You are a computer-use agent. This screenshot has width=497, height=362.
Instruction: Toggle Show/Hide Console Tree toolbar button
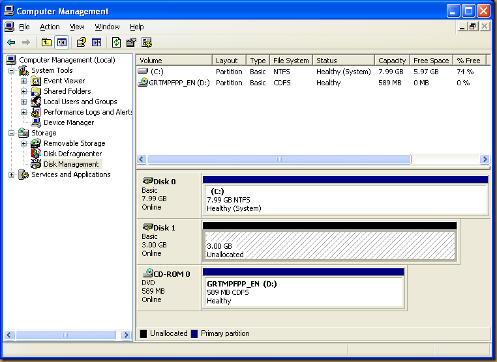(61, 42)
